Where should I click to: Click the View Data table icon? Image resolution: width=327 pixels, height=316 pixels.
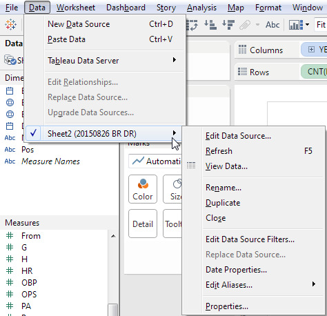[x=191, y=166]
